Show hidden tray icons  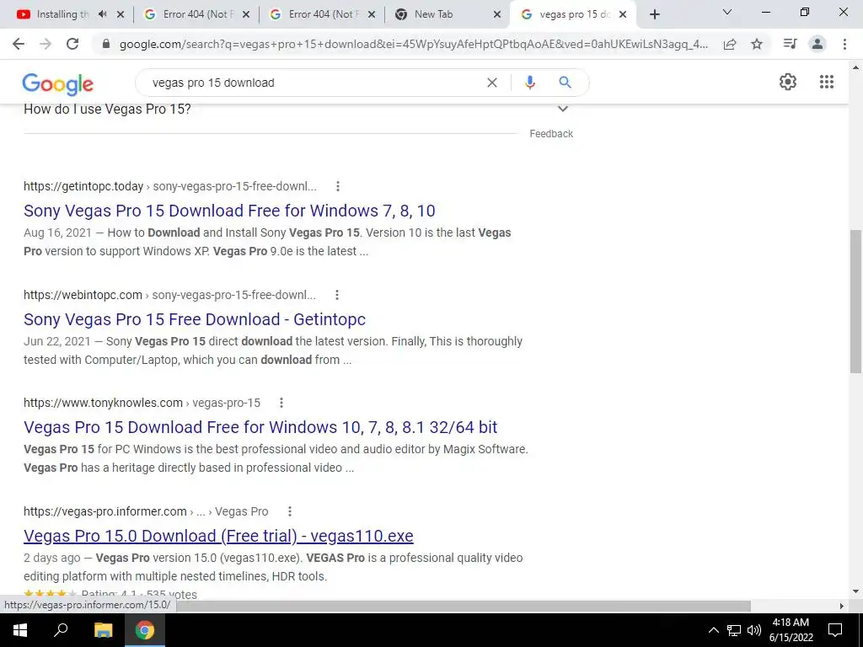[x=713, y=630]
